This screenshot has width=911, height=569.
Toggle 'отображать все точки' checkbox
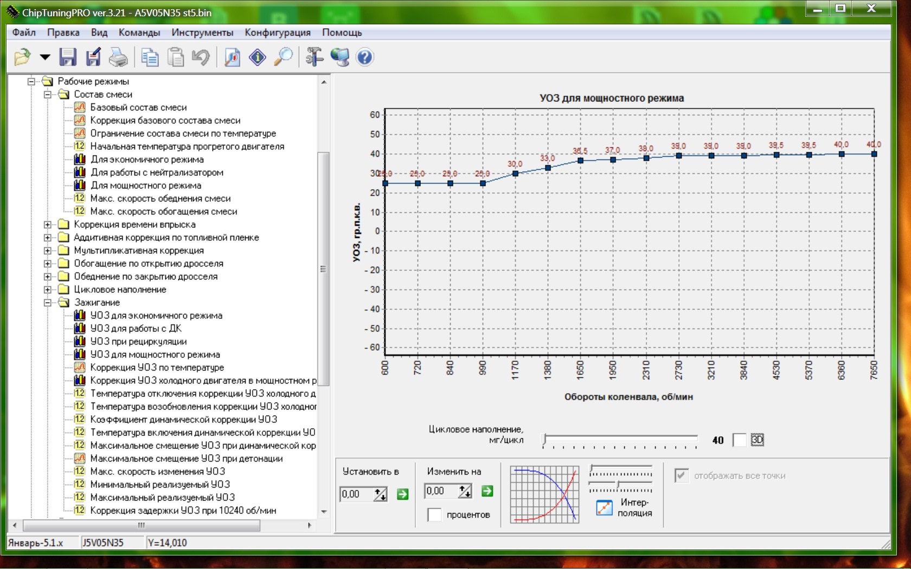coord(682,475)
